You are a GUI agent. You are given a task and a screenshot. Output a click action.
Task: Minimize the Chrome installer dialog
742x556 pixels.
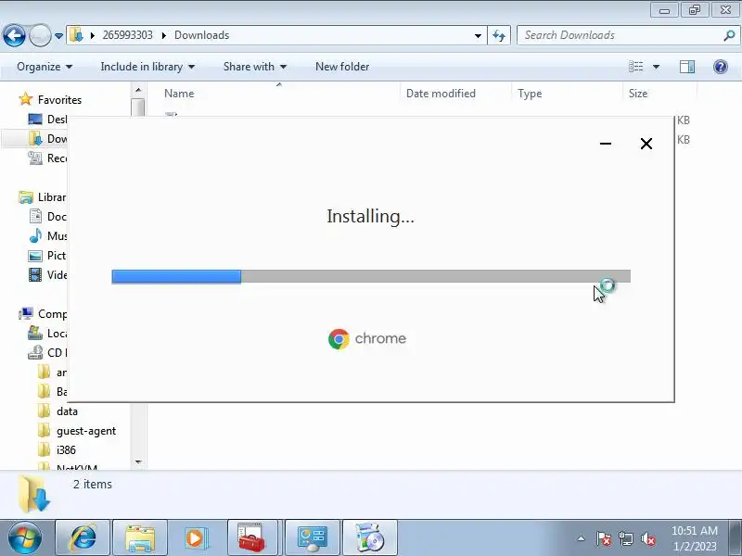(606, 144)
